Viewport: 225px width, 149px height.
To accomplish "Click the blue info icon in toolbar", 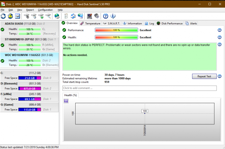I will pos(112,16).
